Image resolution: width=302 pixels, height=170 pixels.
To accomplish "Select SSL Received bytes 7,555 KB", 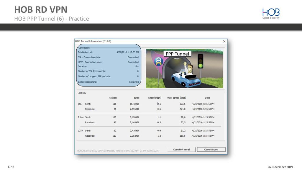I will (x=134, y=109).
